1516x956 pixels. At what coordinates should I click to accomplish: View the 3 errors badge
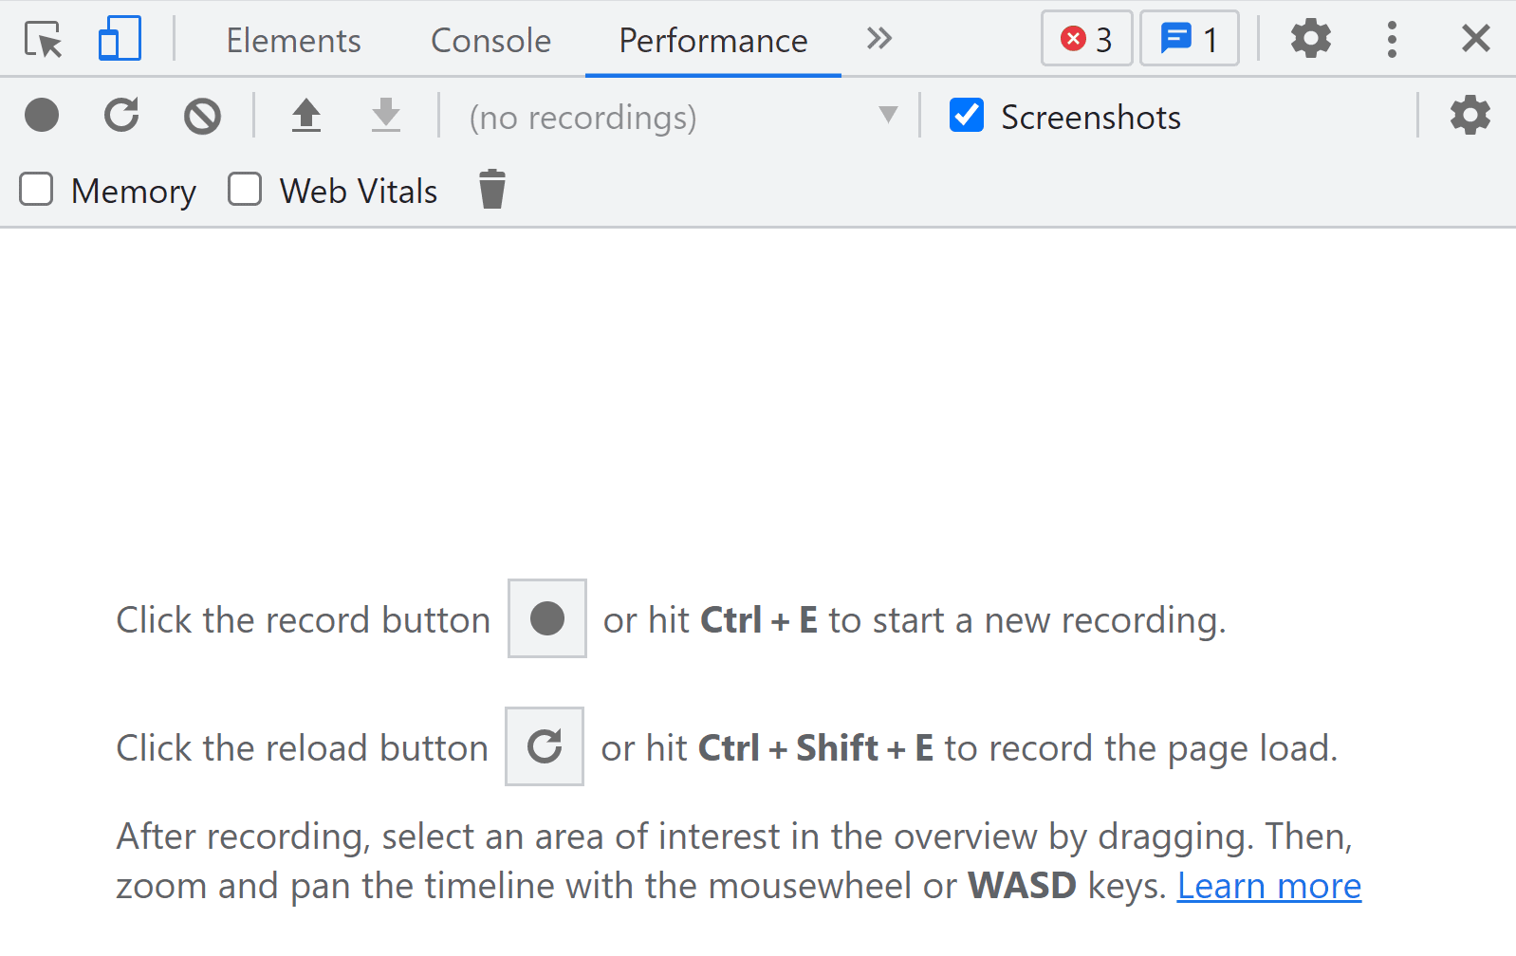[x=1085, y=39]
